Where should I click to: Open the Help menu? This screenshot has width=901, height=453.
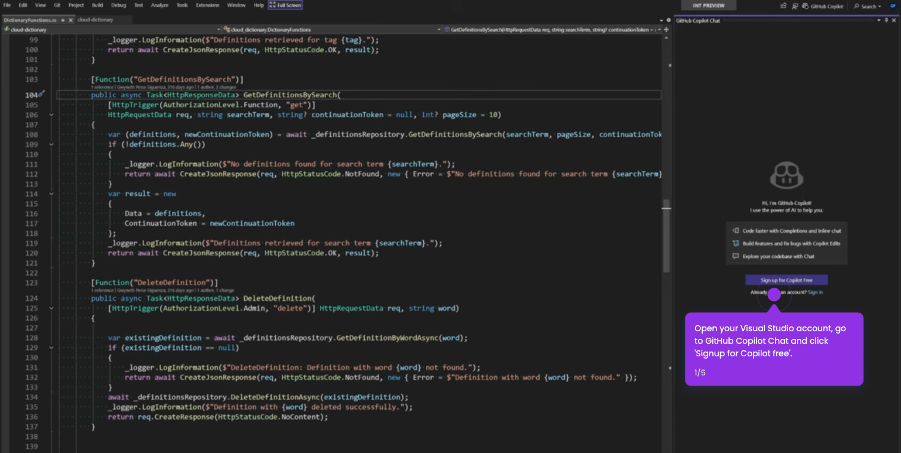tap(259, 5)
